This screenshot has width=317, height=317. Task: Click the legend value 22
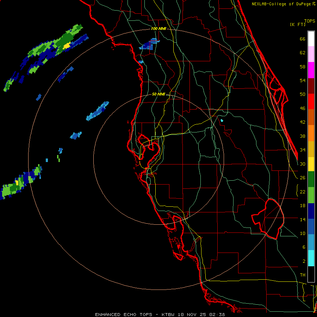point(303,192)
